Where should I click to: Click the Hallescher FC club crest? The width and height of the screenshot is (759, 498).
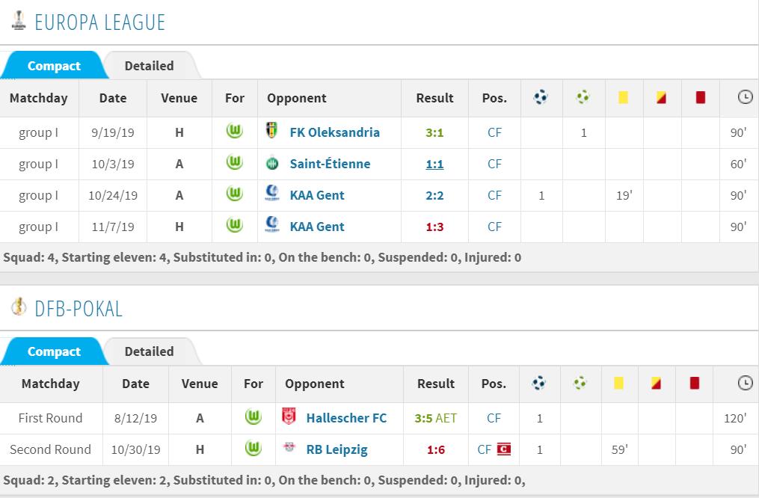(289, 418)
